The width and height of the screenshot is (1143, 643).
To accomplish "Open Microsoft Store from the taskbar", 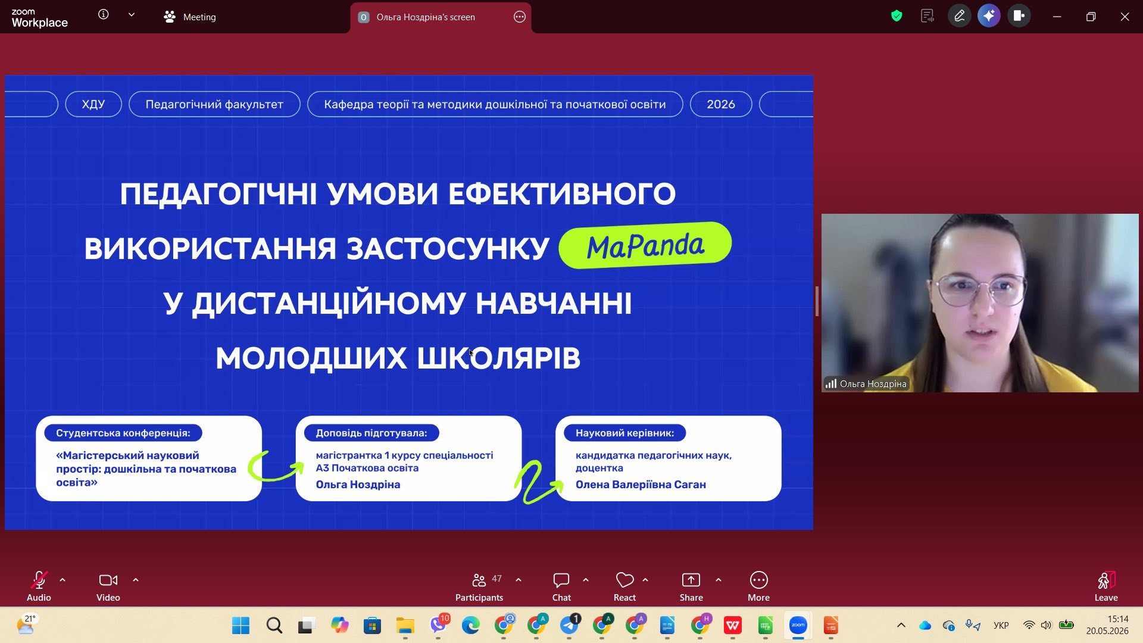I will pos(372,626).
